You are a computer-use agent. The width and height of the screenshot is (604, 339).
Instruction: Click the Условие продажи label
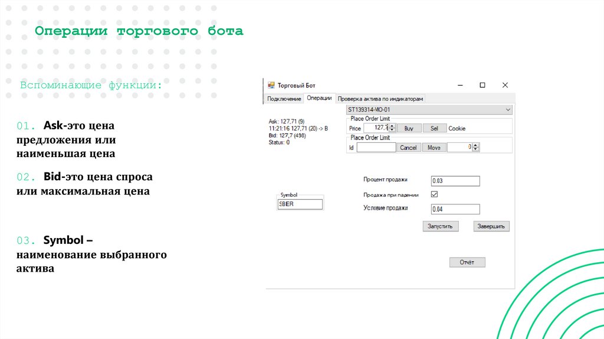click(386, 208)
